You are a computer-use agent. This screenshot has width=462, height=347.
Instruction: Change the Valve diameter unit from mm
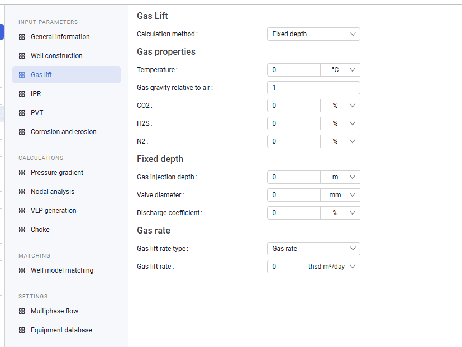pos(340,195)
